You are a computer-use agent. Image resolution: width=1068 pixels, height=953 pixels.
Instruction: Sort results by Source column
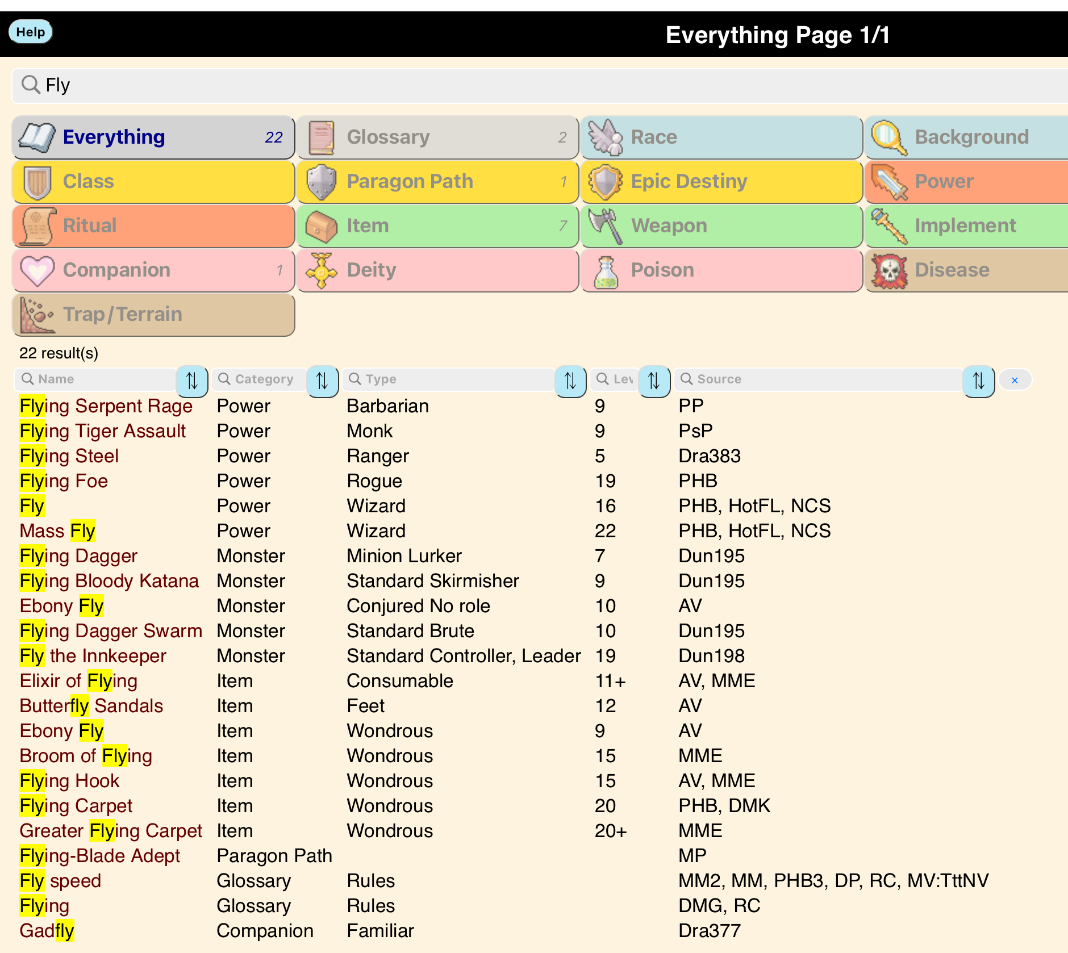click(x=978, y=380)
